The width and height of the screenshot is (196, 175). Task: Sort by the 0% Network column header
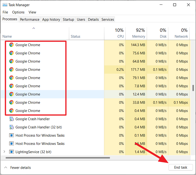179,33
